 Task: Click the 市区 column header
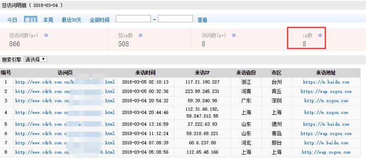276,73
